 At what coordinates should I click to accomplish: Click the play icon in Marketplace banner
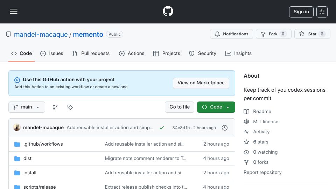pyautogui.click(x=17, y=80)
